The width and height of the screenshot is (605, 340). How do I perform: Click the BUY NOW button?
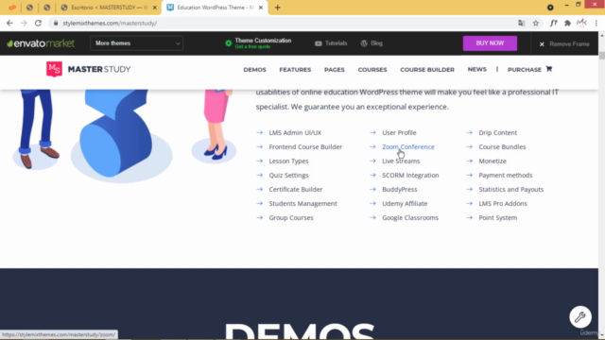pyautogui.click(x=490, y=43)
